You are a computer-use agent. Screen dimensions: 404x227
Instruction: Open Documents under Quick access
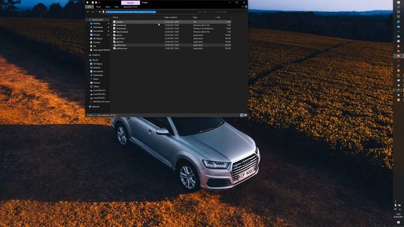click(98, 31)
